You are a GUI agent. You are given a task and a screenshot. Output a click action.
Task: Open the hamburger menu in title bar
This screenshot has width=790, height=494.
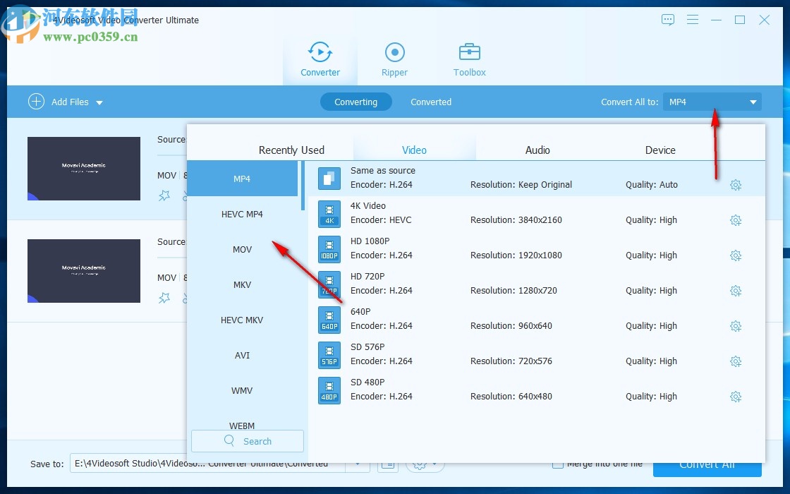693,20
